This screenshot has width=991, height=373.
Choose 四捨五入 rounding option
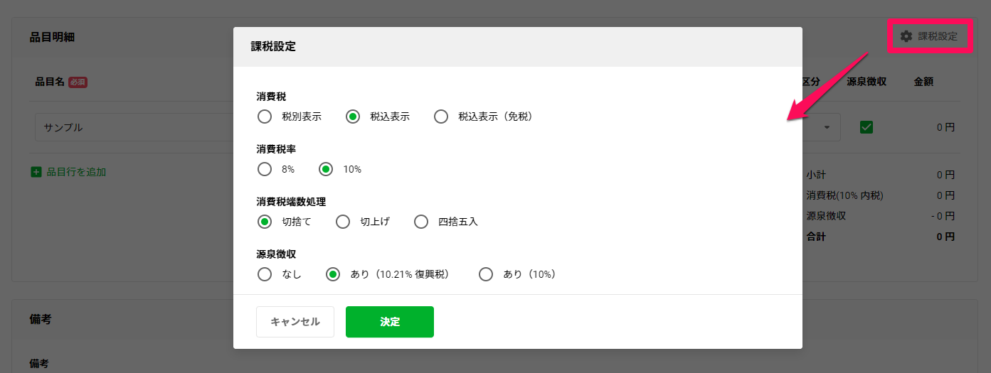pos(421,222)
